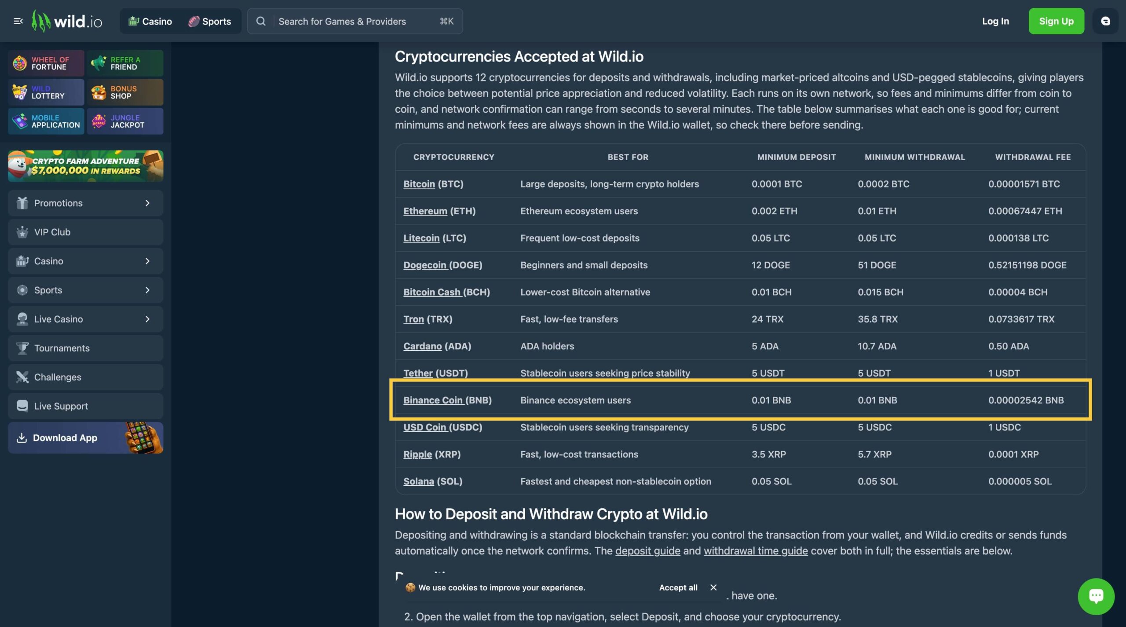Open the deposit guide link
Image resolution: width=1126 pixels, height=627 pixels.
click(x=647, y=551)
